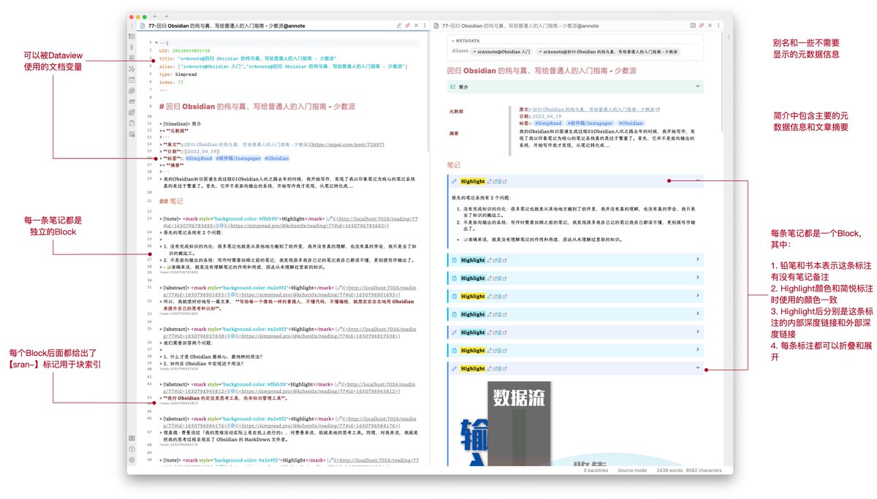
Task: Click the [[2022_04_19]] wikilink in the editor
Action: 202,151
